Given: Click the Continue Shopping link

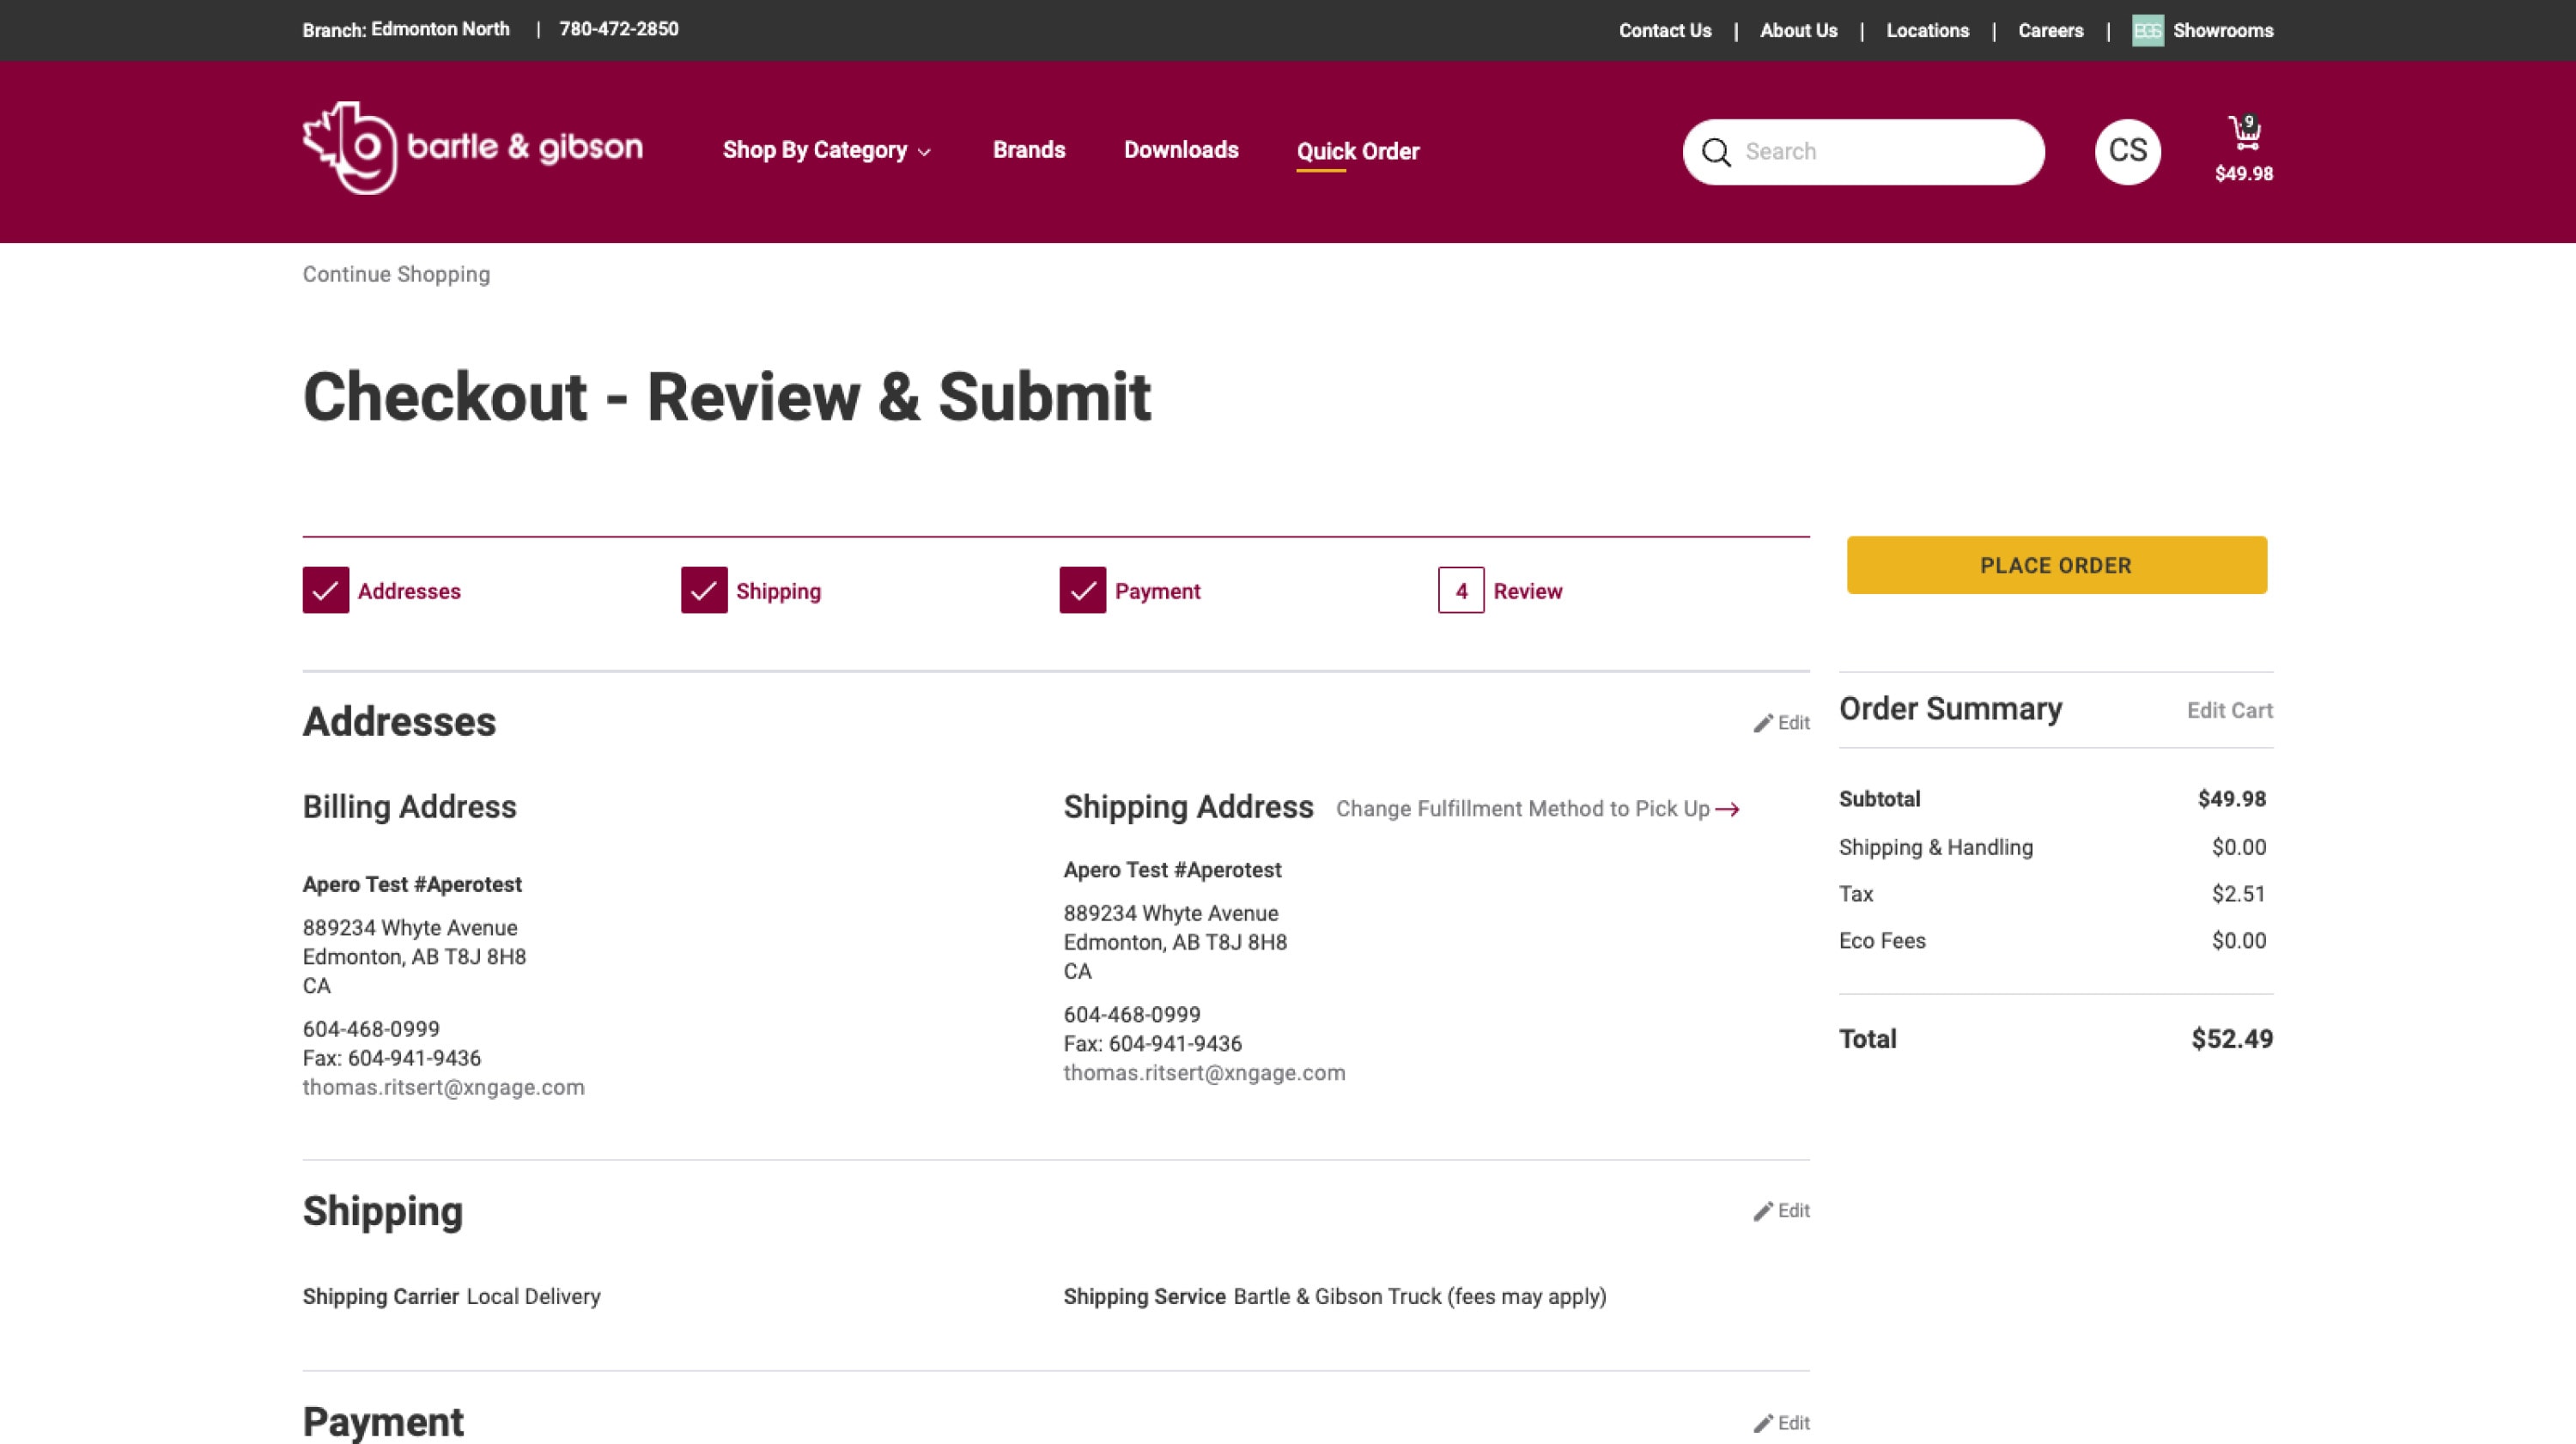Looking at the screenshot, I should click(x=396, y=274).
